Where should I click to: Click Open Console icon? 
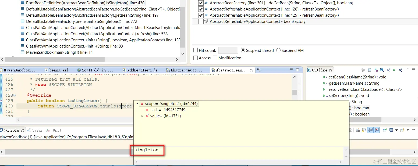(403, 130)
